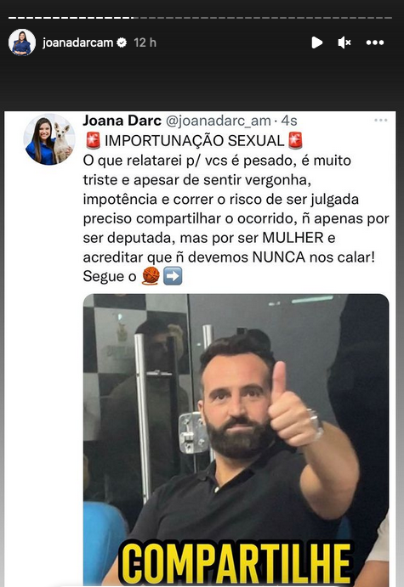This screenshot has width=404, height=587.
Task: Open the thumbs-up man photo in the tweet
Action: (x=236, y=440)
